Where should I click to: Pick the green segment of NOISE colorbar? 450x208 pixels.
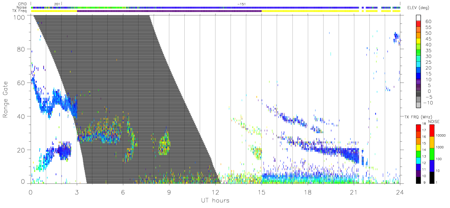coord(431,154)
